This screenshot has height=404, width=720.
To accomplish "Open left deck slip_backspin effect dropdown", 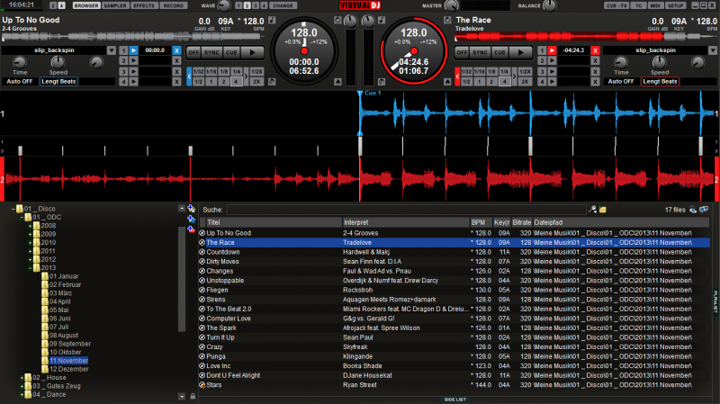I will (111, 50).
